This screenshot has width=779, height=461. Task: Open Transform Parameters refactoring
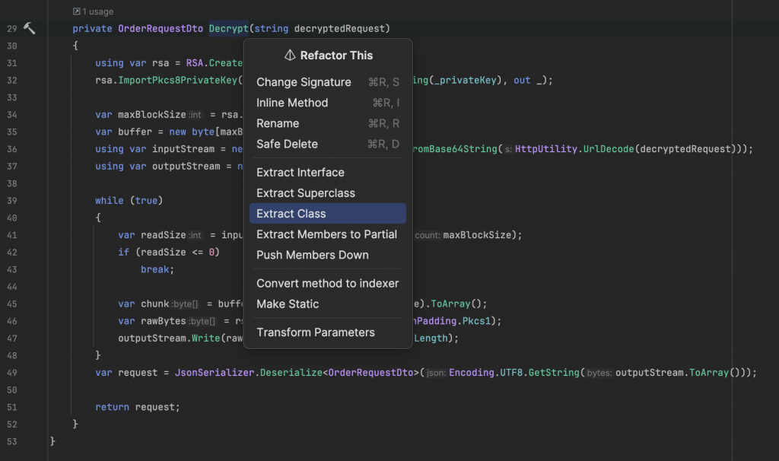tap(316, 332)
